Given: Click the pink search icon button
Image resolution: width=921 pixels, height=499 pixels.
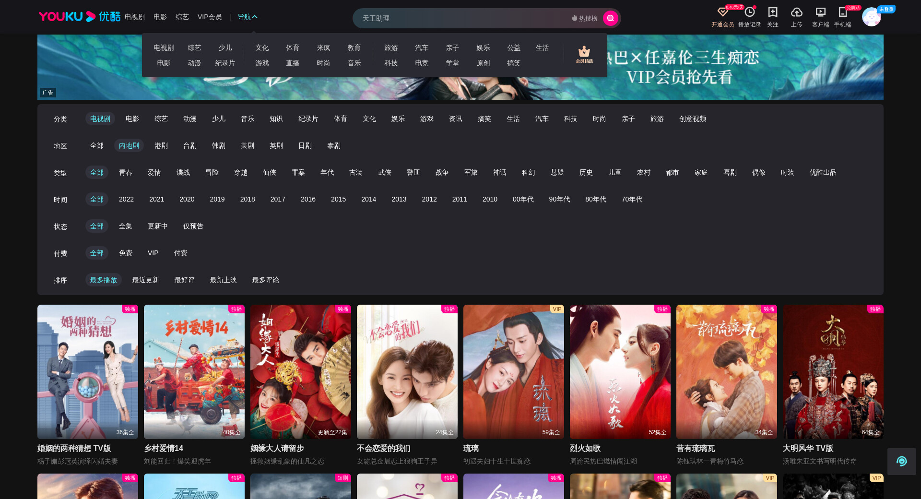Looking at the screenshot, I should click(610, 18).
